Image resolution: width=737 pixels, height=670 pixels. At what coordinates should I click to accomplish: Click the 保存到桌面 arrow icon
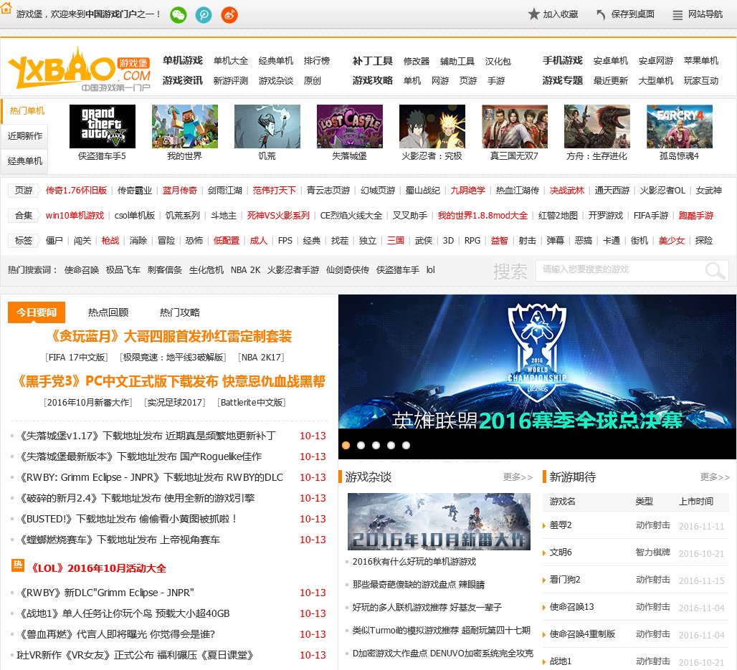tap(601, 14)
